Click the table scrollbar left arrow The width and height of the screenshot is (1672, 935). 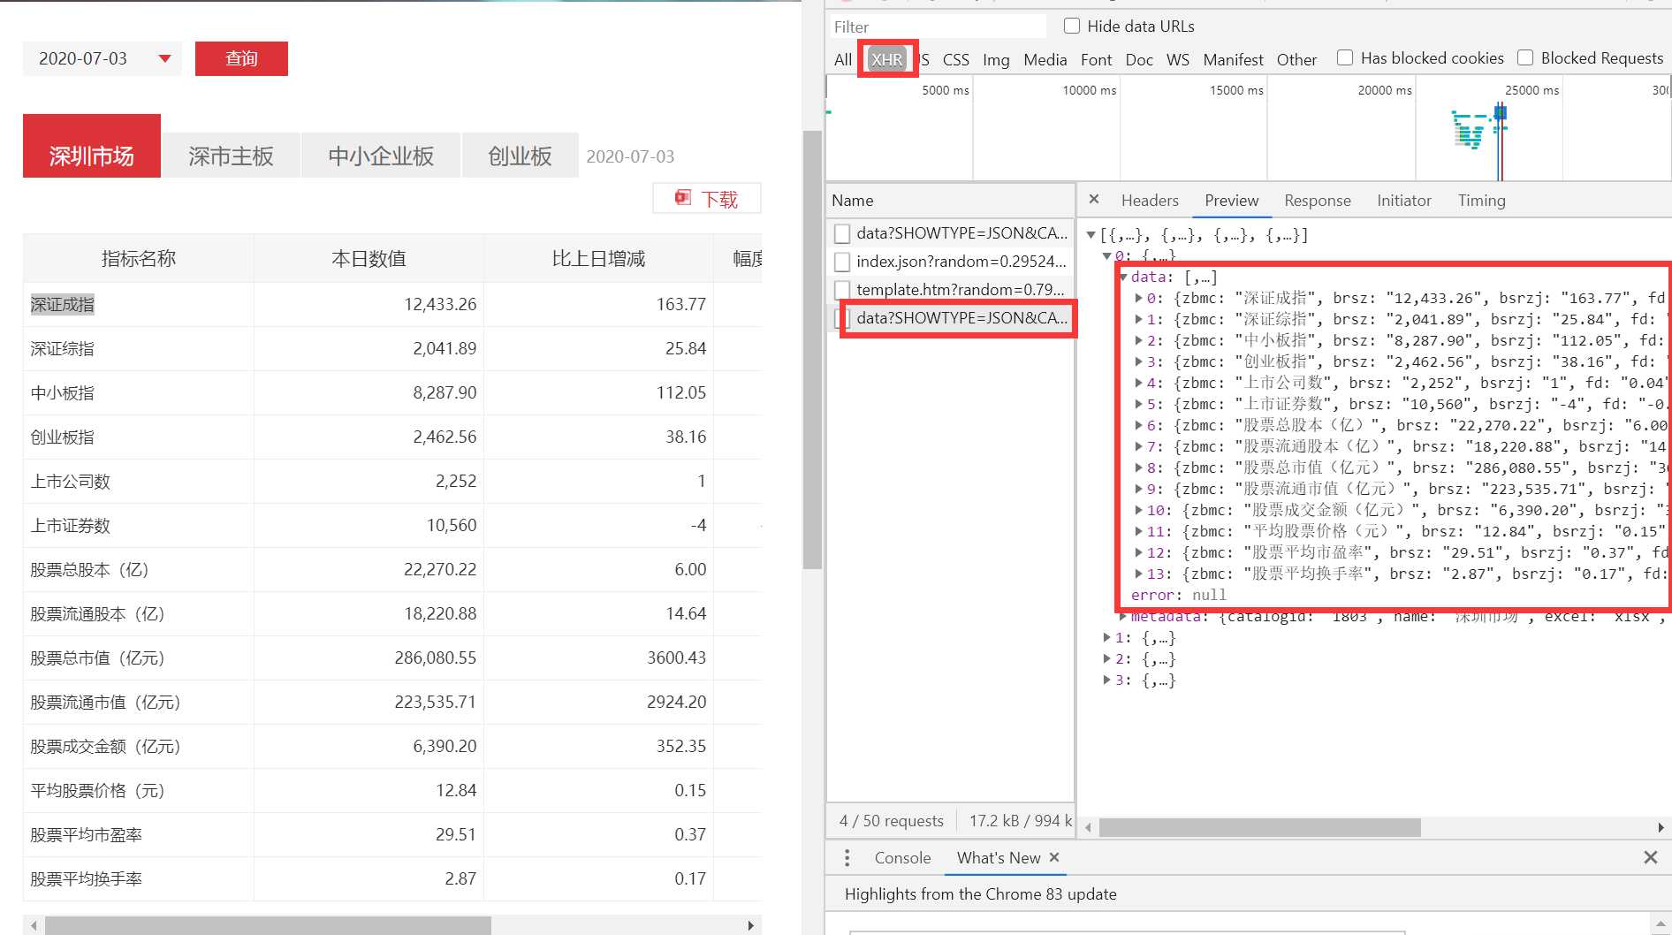point(33,925)
